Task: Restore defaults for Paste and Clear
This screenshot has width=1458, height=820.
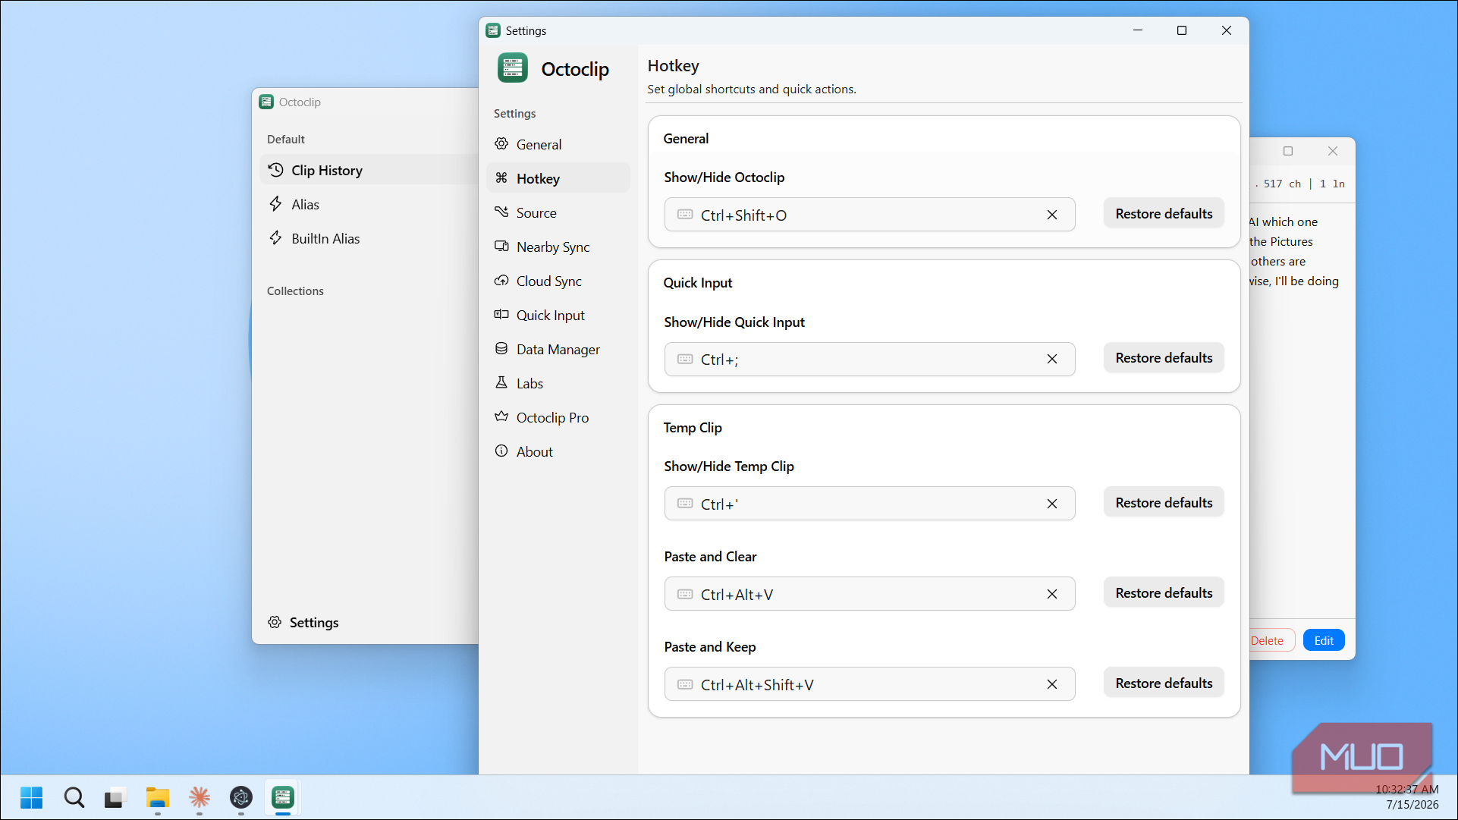Action: point(1164,593)
